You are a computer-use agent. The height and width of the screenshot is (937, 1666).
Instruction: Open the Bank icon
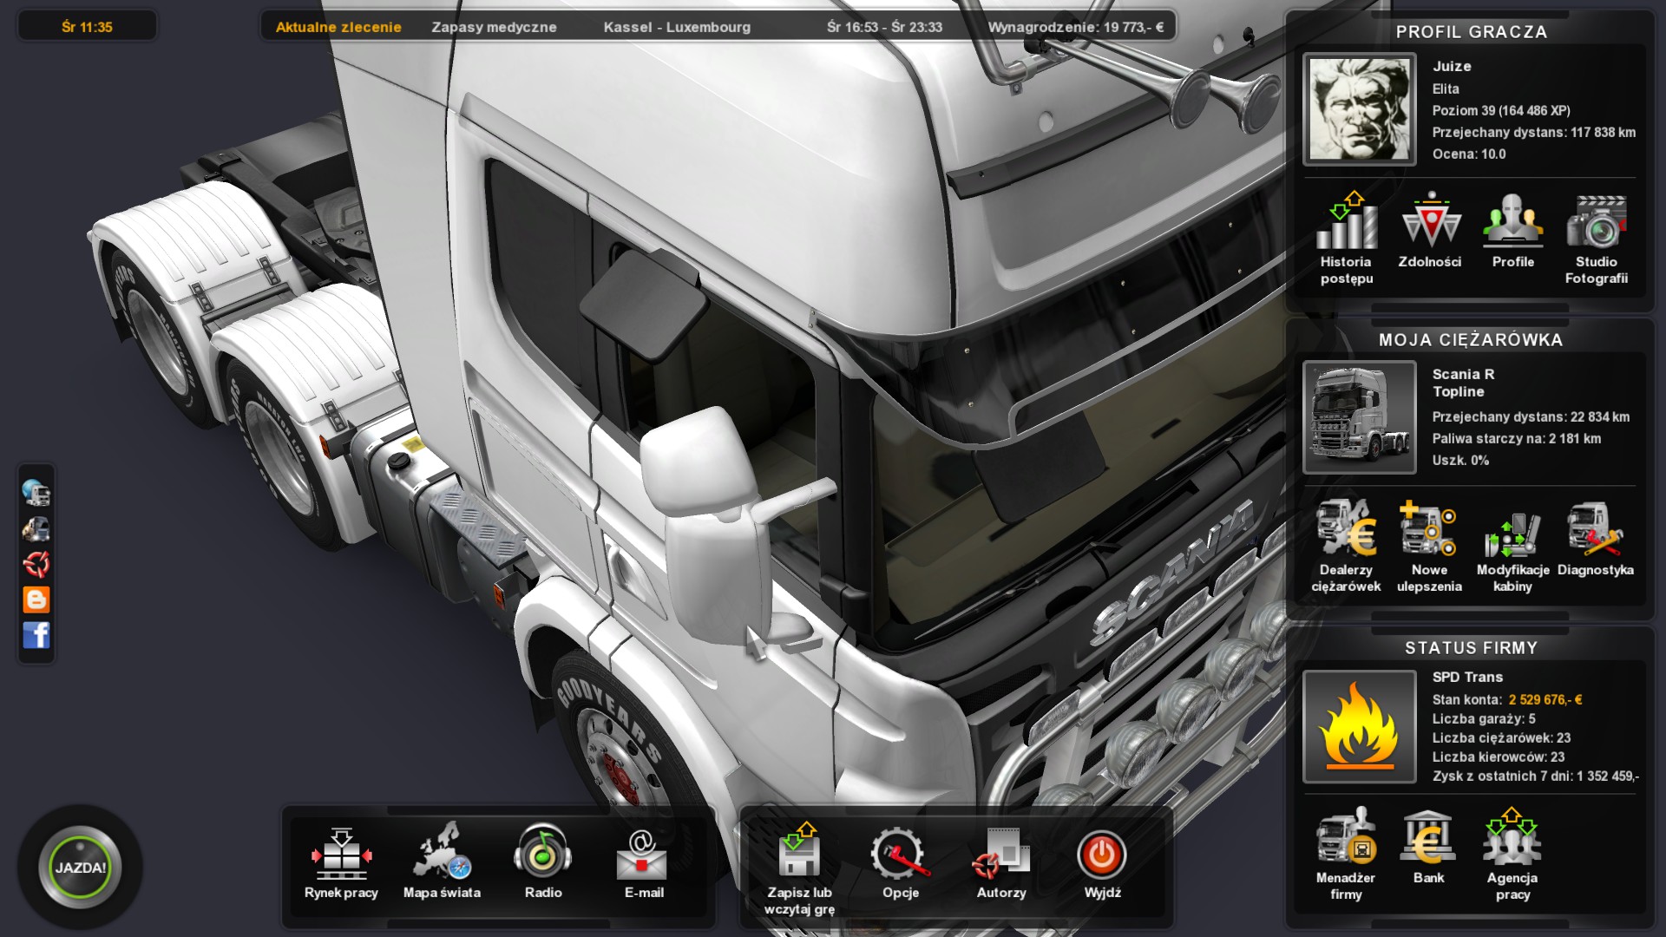click(1428, 837)
